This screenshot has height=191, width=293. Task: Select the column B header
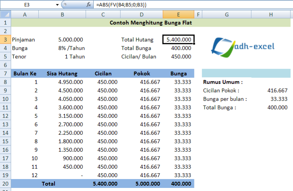tap(62, 15)
